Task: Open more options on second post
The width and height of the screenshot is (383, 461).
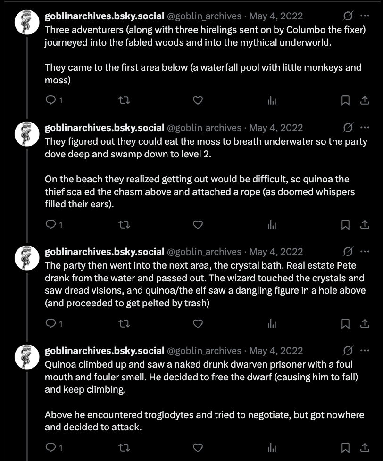Action: coord(365,128)
